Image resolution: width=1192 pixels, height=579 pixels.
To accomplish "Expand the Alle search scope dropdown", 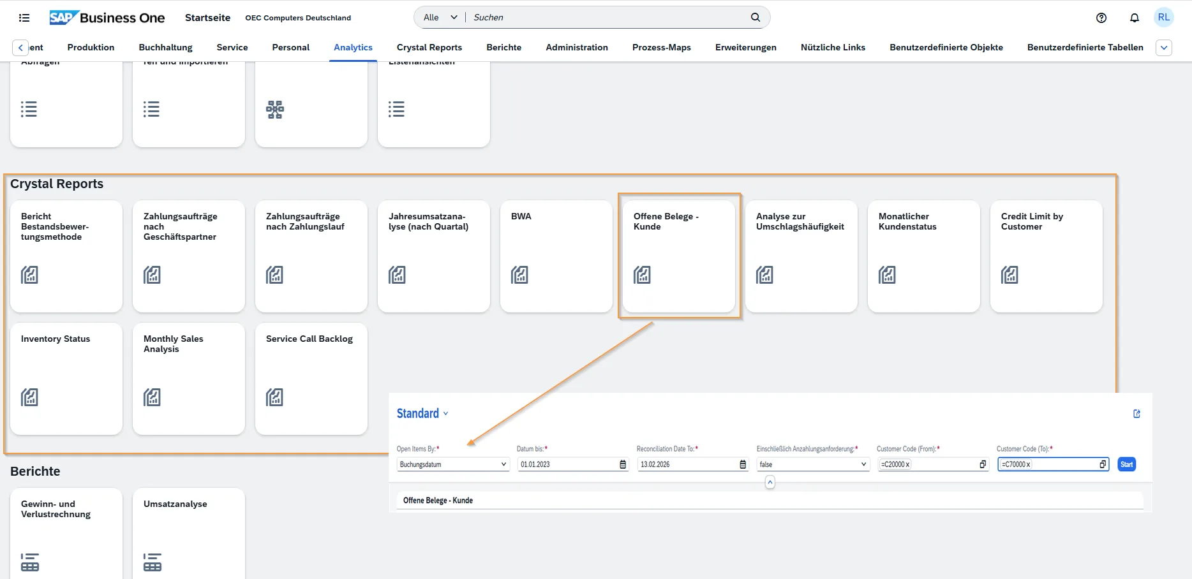I will (440, 17).
